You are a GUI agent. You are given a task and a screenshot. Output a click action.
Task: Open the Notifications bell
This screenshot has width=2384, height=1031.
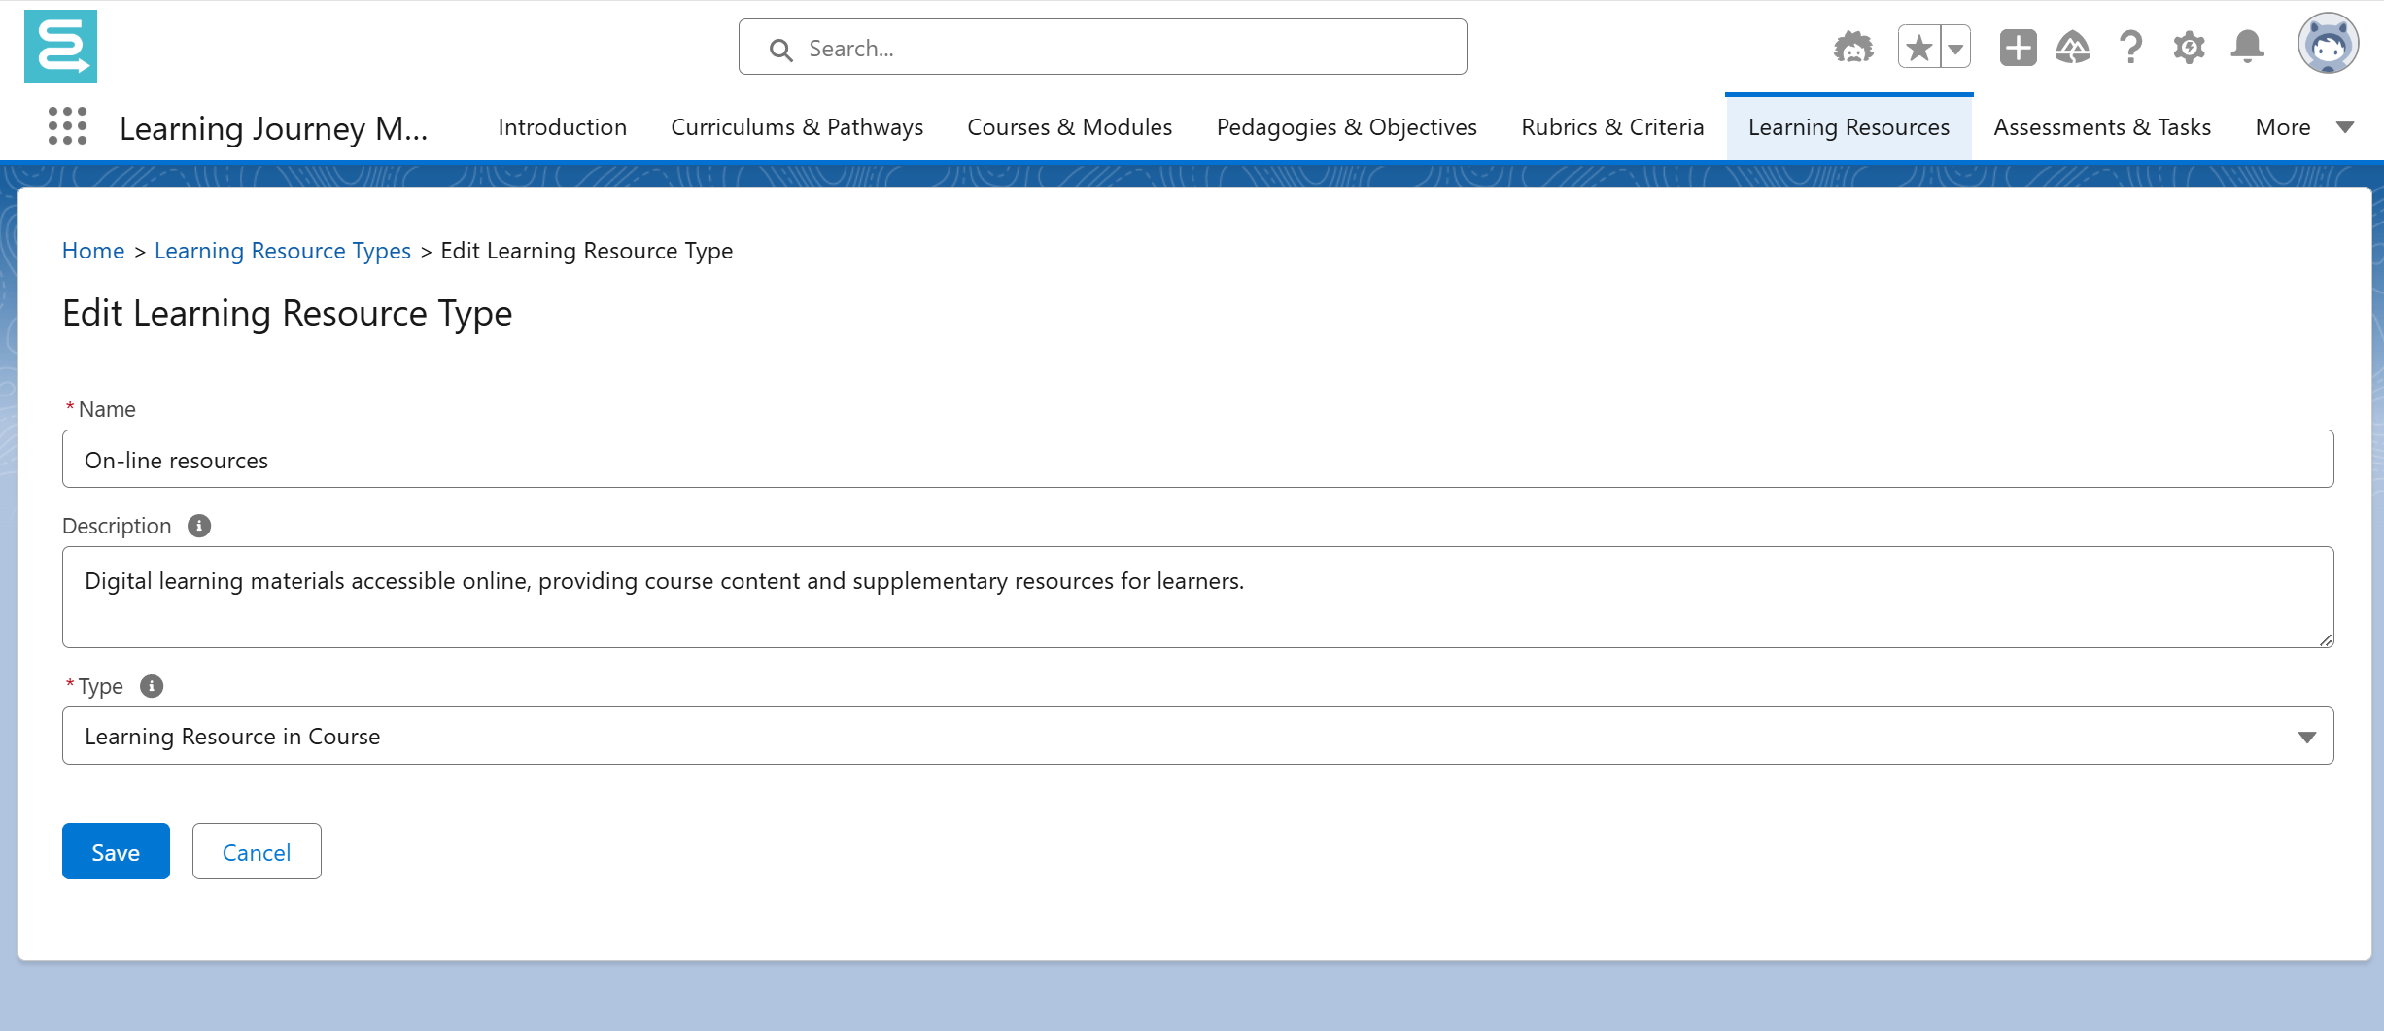click(x=2247, y=48)
